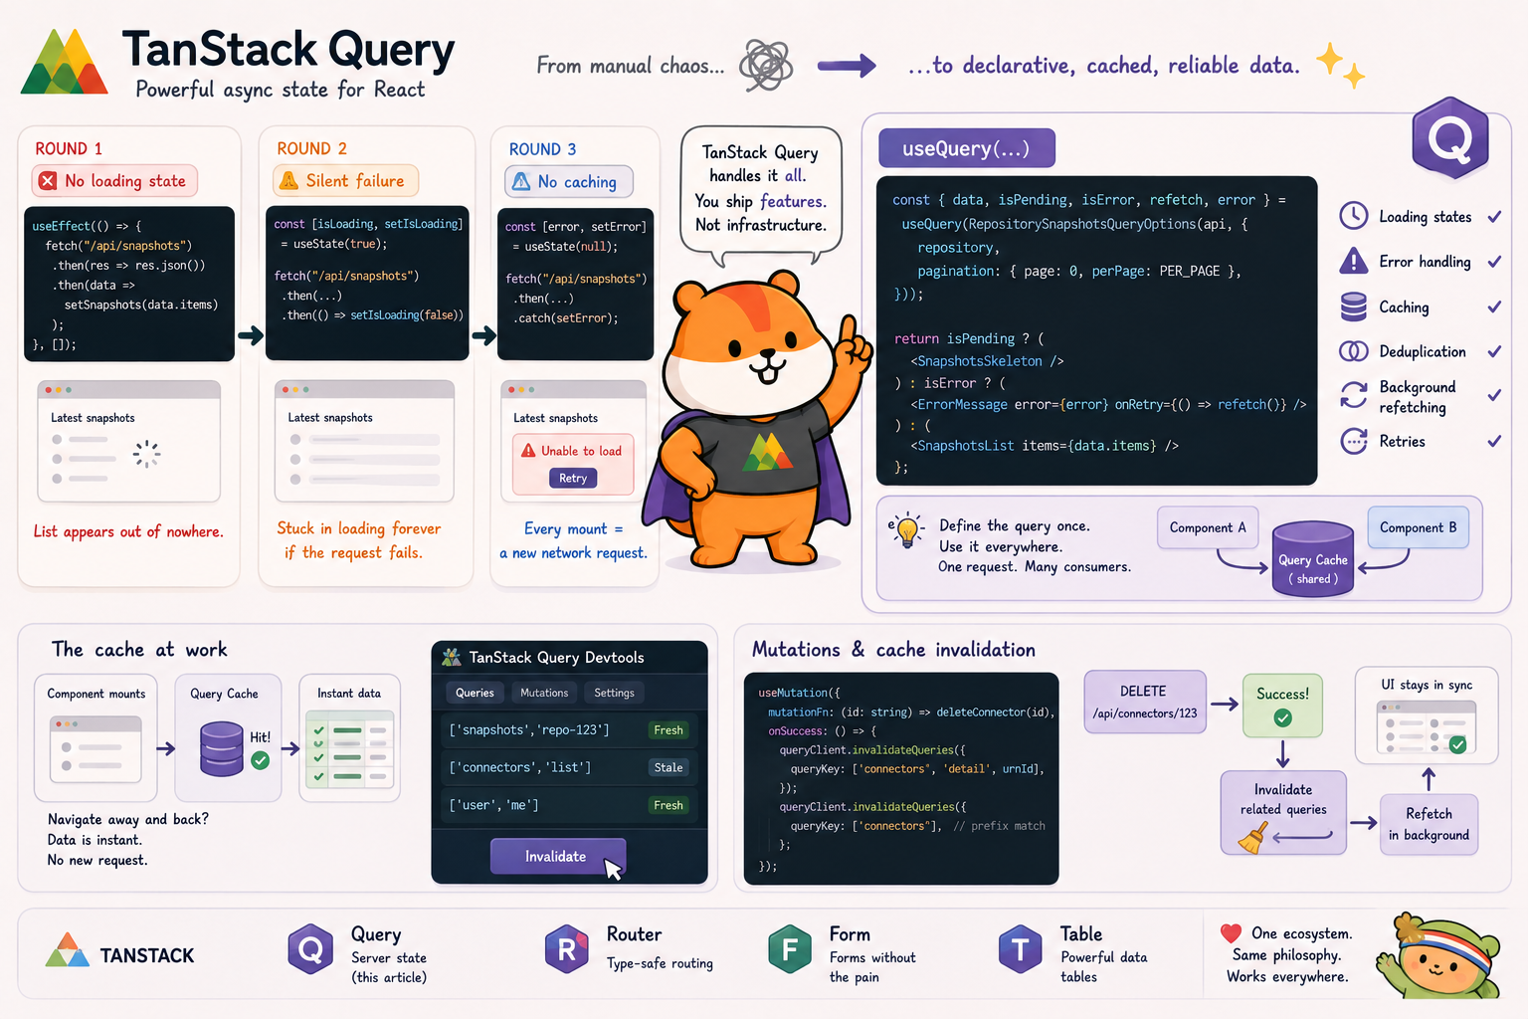Click the Fresh badge on snapshots row
Image resolution: width=1528 pixels, height=1019 pixels.
(x=668, y=729)
